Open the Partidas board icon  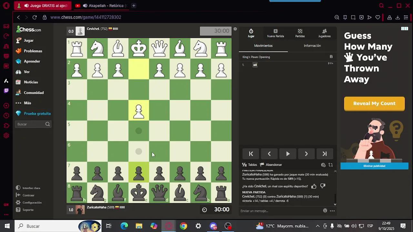(x=300, y=33)
